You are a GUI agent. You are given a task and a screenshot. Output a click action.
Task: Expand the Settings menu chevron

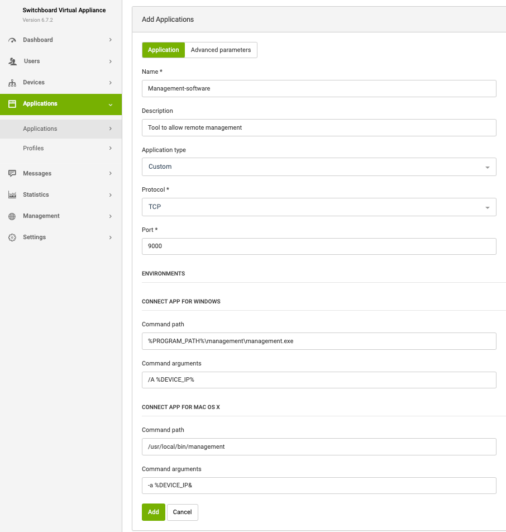(111, 237)
